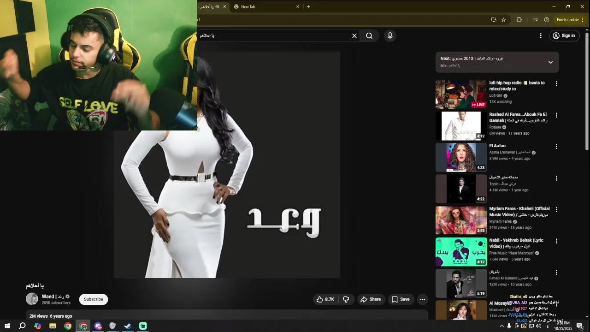This screenshot has width=590, height=332.
Task: Show hidden system tray icons
Action: [501, 326]
